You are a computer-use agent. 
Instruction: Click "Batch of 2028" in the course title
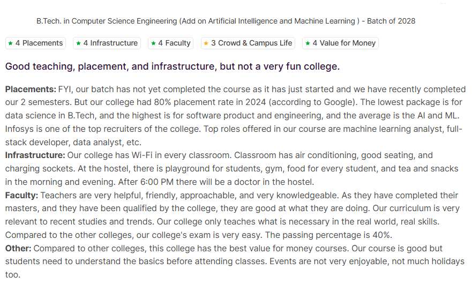pyautogui.click(x=391, y=21)
